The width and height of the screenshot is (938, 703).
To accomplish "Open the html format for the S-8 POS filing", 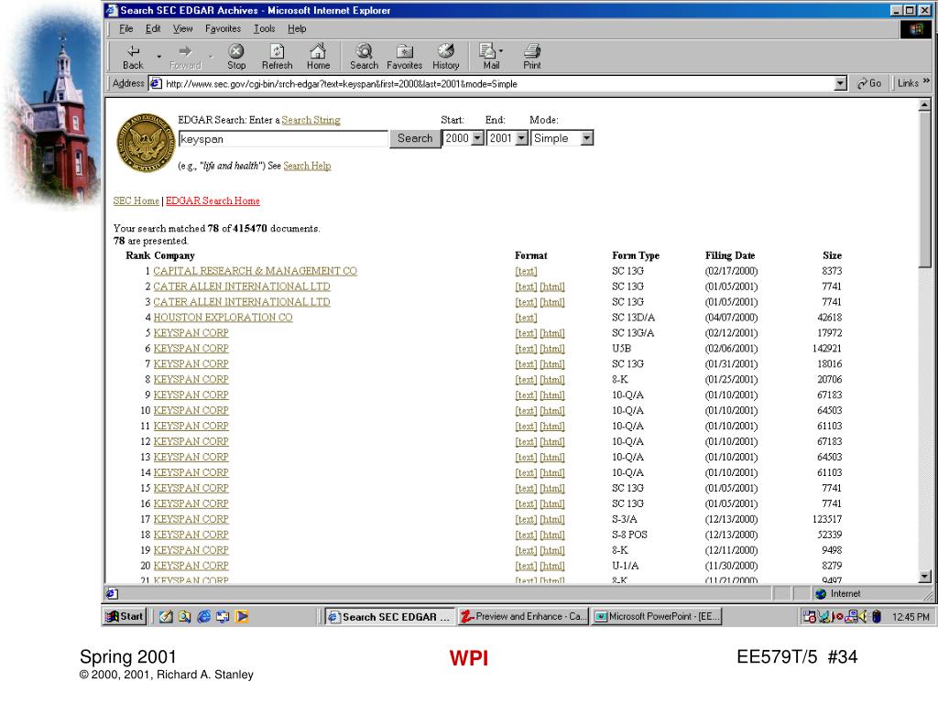I will point(552,535).
